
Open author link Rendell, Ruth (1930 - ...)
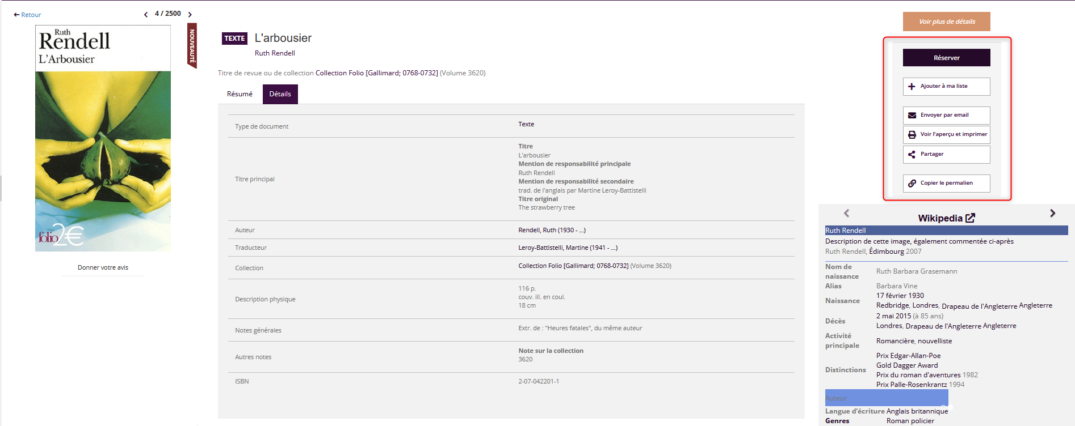pos(552,230)
